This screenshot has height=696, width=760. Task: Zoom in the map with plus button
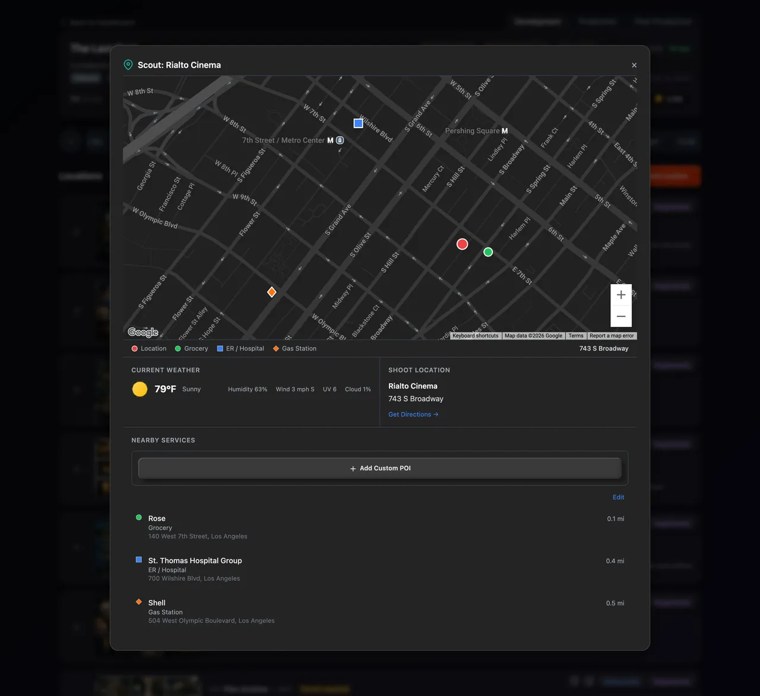click(x=621, y=295)
